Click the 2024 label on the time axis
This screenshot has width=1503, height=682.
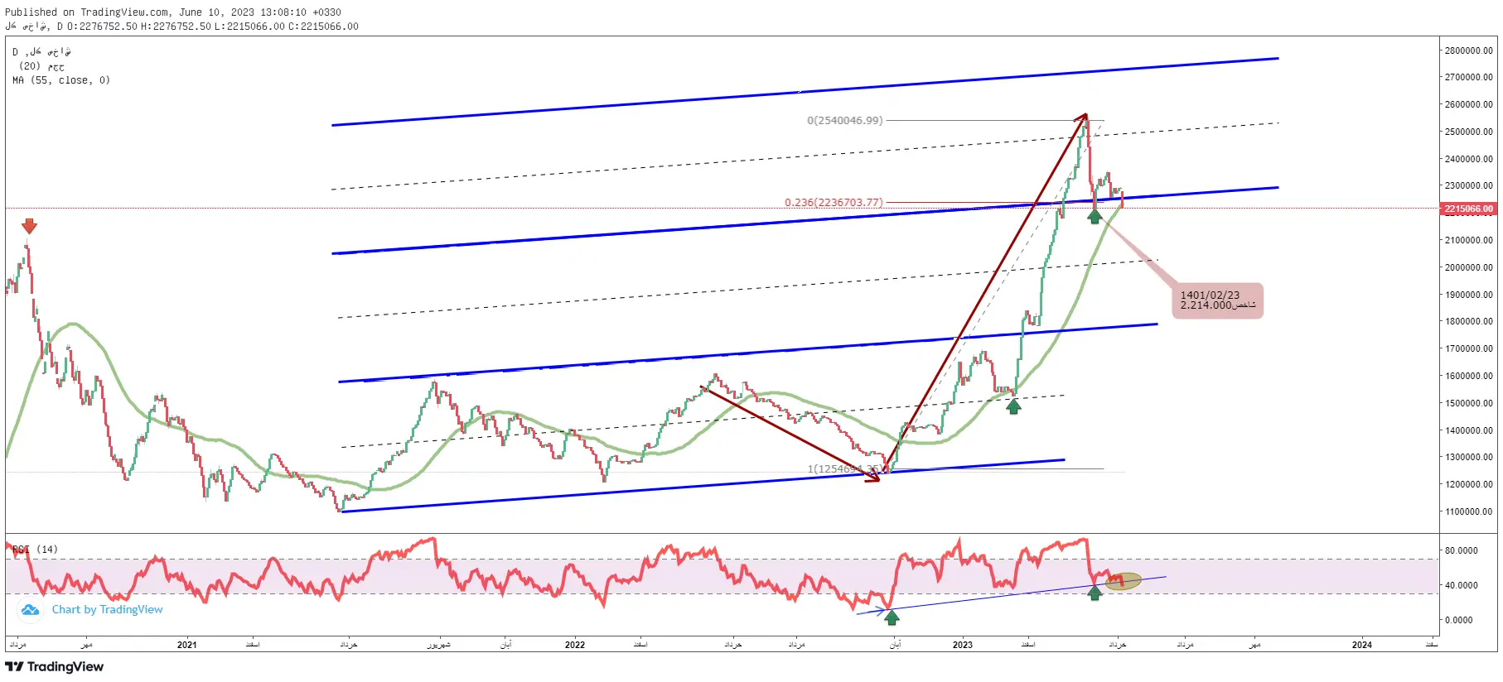[x=1362, y=645]
